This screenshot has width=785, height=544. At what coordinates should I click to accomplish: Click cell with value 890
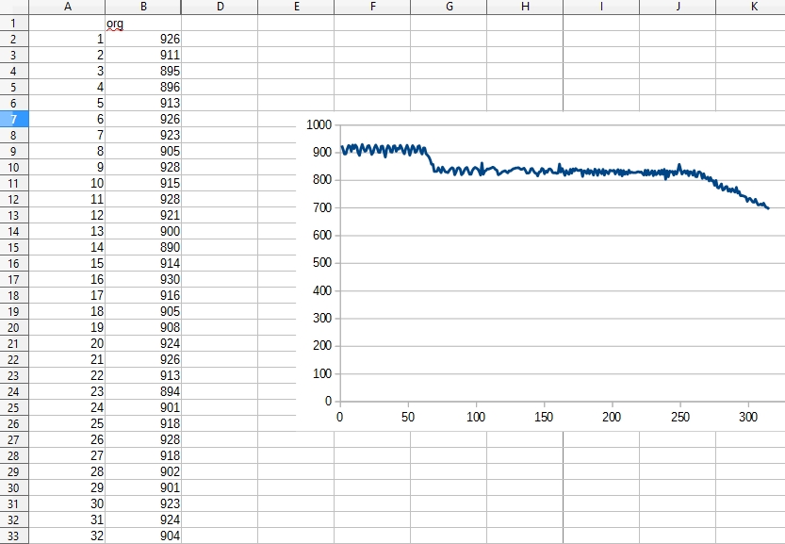(x=143, y=247)
